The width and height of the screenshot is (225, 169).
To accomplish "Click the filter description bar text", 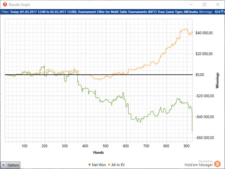I will click(100, 12).
